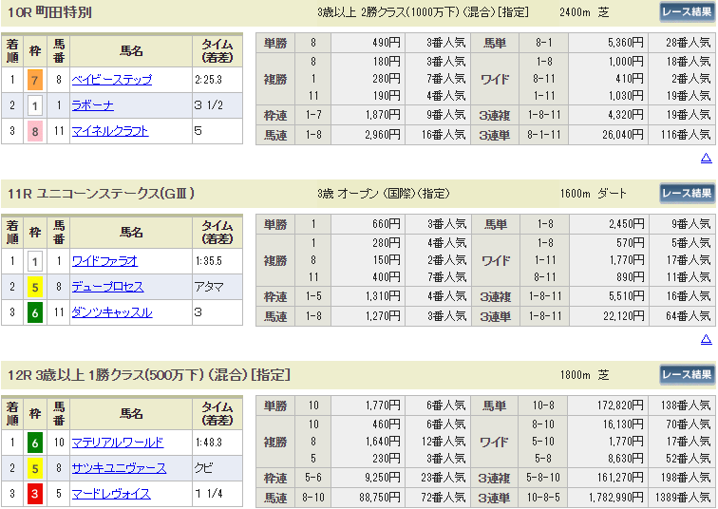Screen dimensions: 718x509
Task: Open horse page for ワイドファラオ
Action: click(x=104, y=261)
